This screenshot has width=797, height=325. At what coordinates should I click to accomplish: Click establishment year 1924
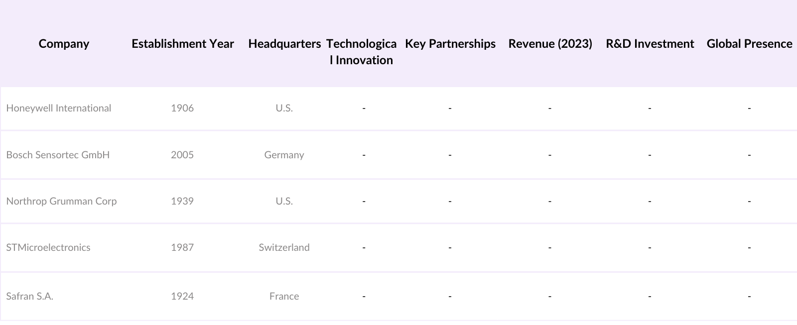coord(182,296)
